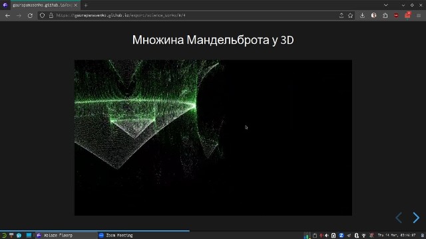Expand the list all tabs chevron
426x239 pixels.
[x=386, y=5]
